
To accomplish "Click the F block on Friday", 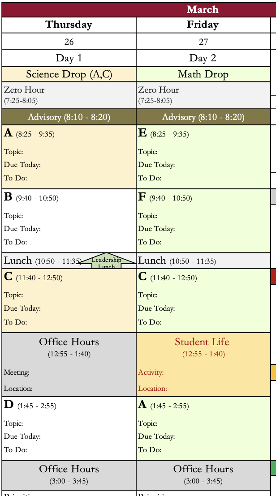I will (203, 221).
